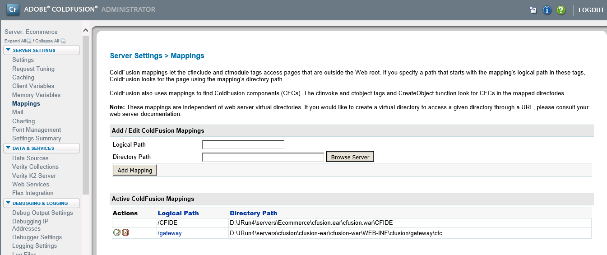
Task: Open Web Services page
Action: pyautogui.click(x=31, y=185)
